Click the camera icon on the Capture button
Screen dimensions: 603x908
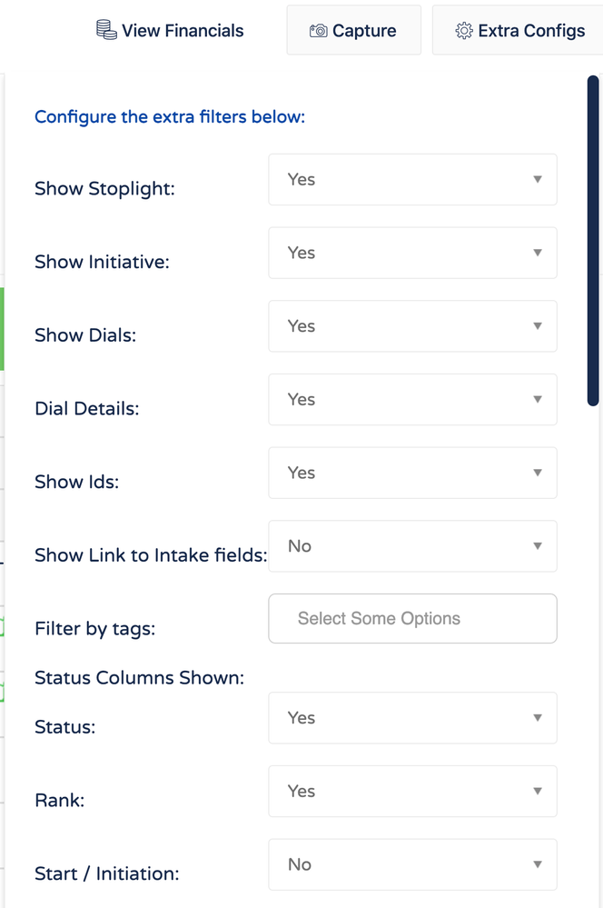click(317, 30)
